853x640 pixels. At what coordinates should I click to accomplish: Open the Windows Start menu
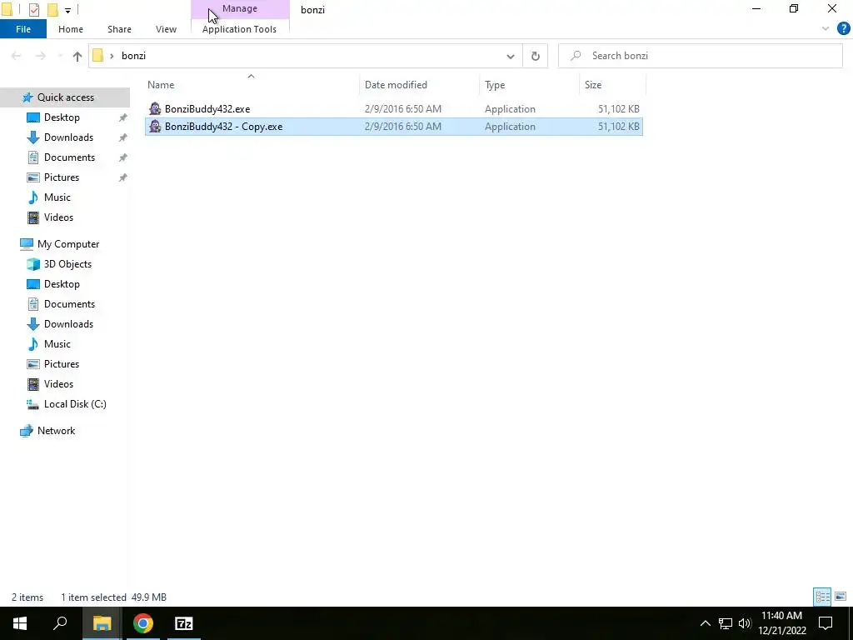[20, 623]
